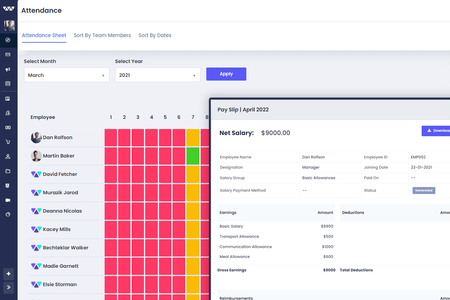Click the shopping cart sidebar icon
The image size is (450, 300).
(x=8, y=142)
